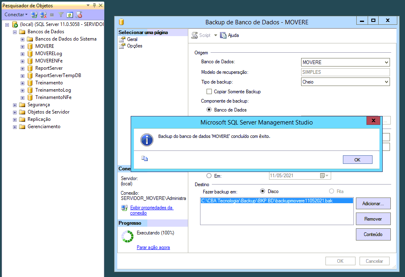This screenshot has height=277, width=405.
Task: Select the Em expiration radio button
Action: [209, 176]
